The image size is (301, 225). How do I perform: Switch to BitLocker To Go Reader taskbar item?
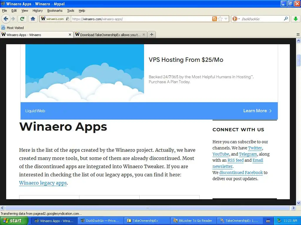coord(193,221)
